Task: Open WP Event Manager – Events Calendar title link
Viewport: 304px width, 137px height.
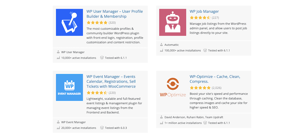Action: click(111, 81)
